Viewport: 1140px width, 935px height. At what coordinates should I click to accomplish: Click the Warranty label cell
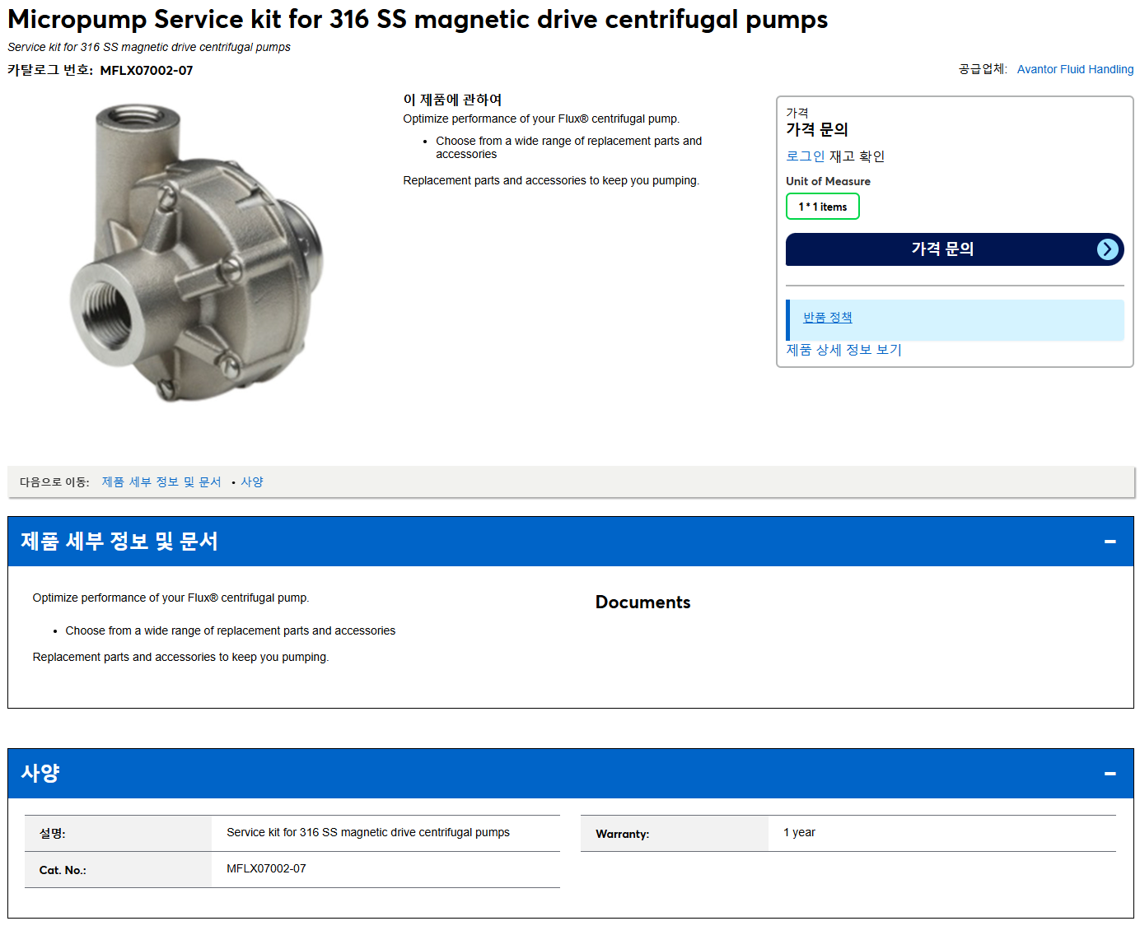point(675,834)
